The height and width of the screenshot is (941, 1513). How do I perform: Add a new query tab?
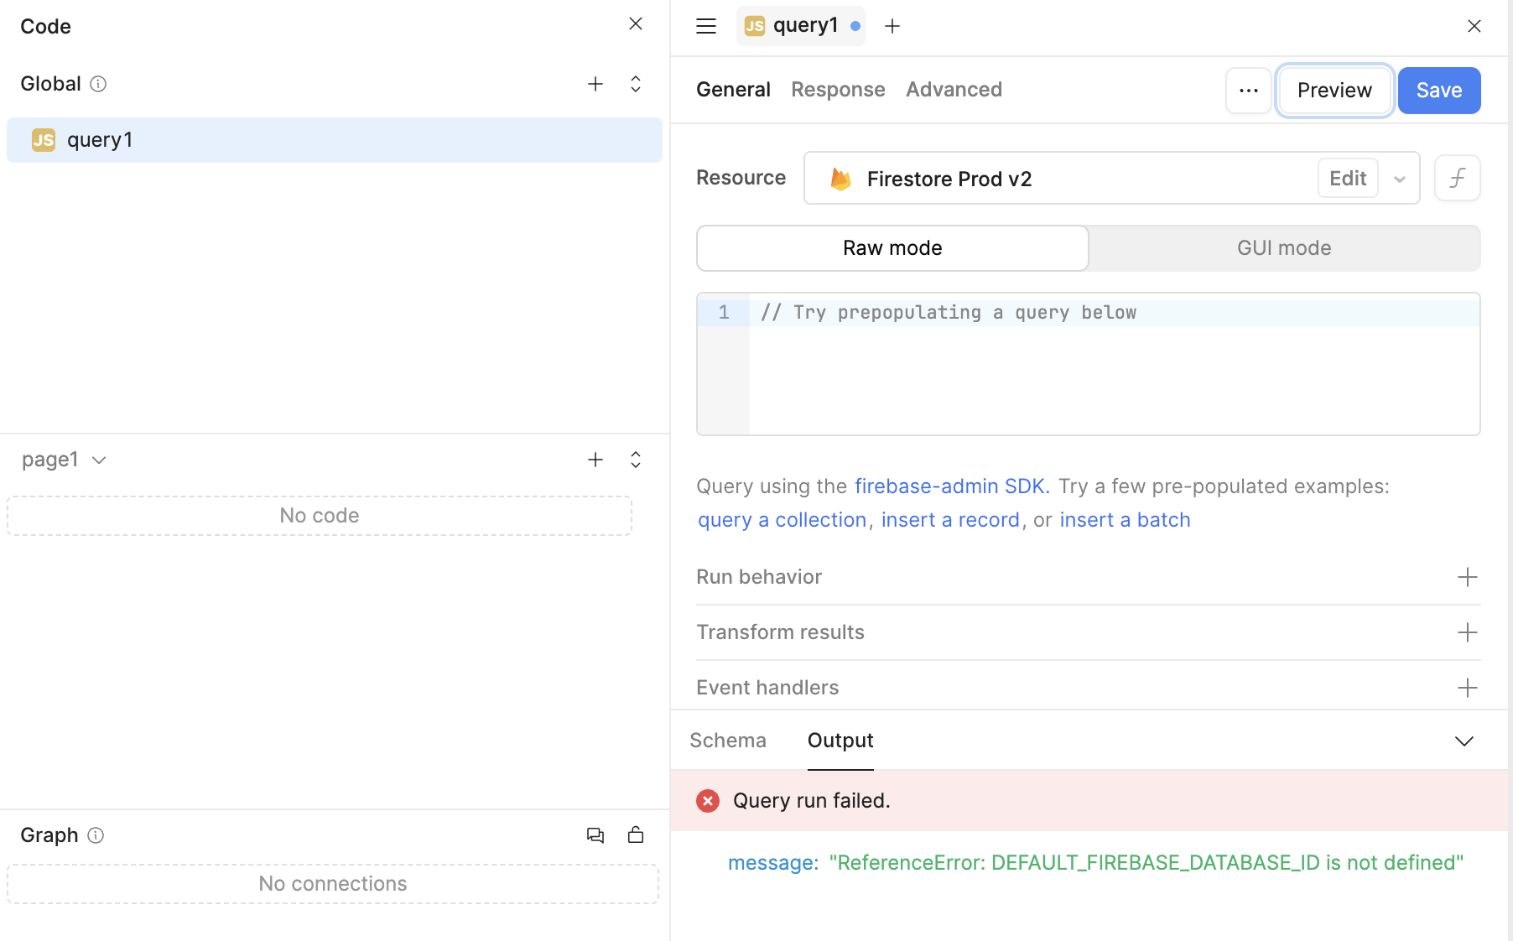[x=892, y=26]
